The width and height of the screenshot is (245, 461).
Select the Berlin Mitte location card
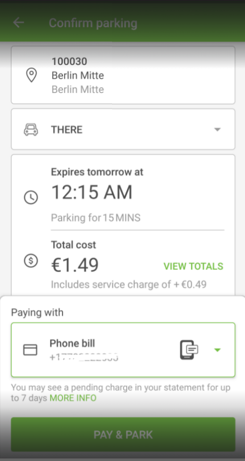123,75
